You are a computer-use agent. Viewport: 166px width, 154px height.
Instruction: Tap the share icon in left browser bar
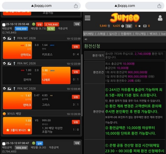click(x=76, y=6)
